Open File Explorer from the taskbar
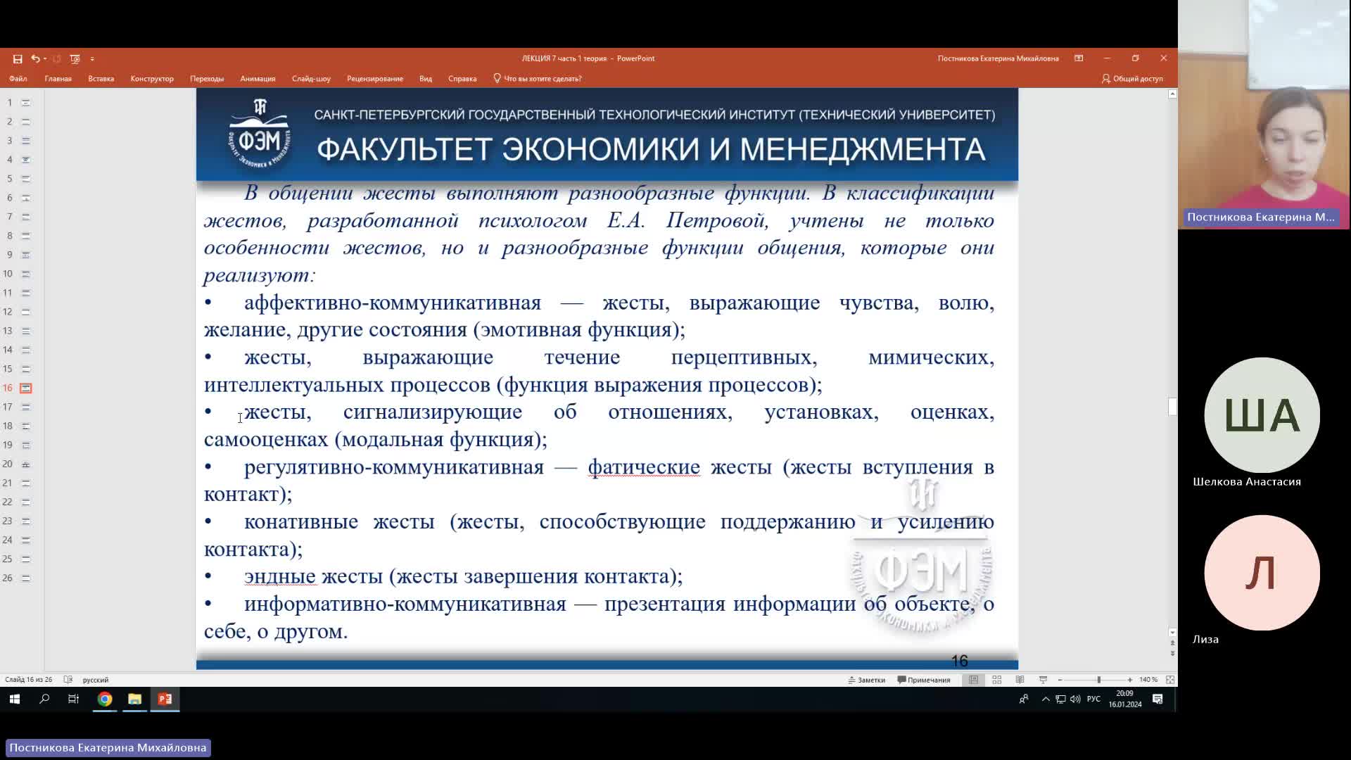Screen dimensions: 1351x760 pyautogui.click(x=134, y=699)
